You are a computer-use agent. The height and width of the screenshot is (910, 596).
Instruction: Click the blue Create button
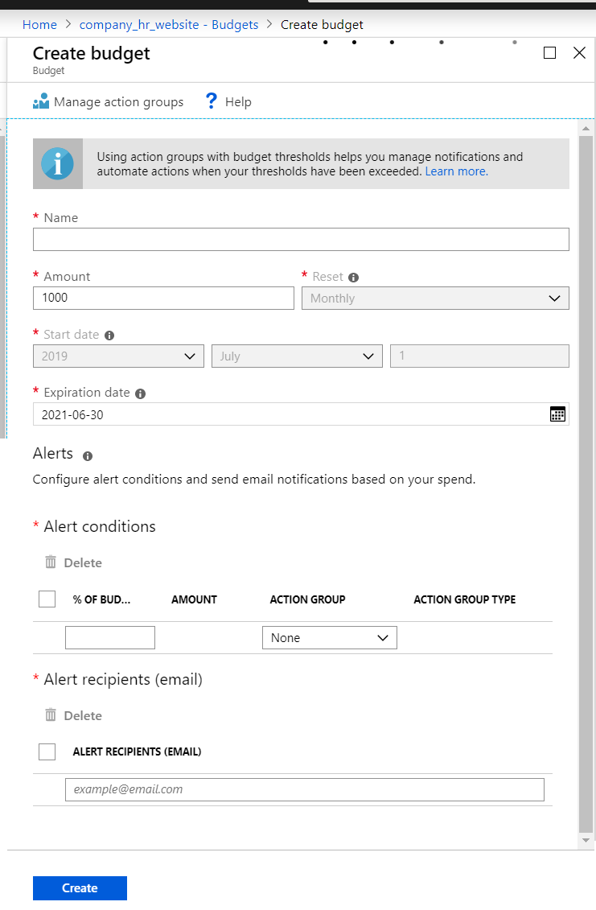80,888
